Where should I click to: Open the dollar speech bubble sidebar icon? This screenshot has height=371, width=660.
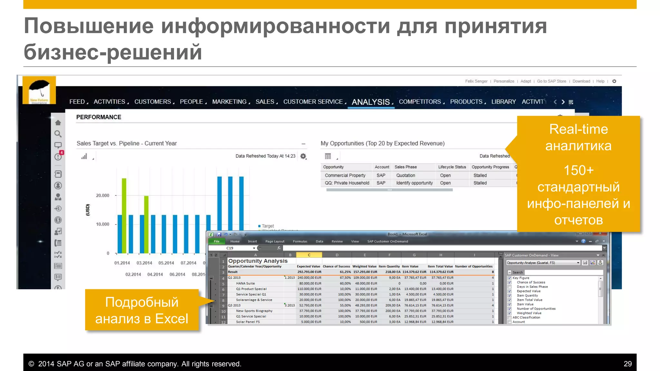click(x=58, y=277)
